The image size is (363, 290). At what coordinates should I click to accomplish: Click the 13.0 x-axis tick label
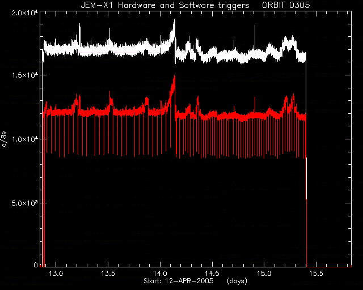tap(56, 274)
